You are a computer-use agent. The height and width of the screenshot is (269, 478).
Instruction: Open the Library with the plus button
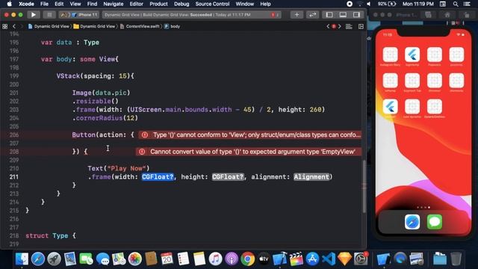coord(297,15)
